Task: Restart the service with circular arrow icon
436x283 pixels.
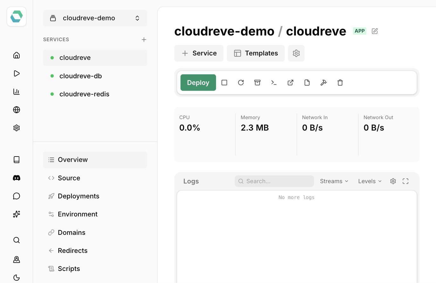Action: 241,83
